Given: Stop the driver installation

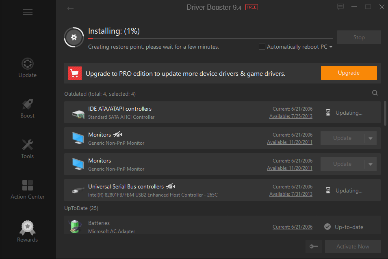Looking at the screenshot, I should [x=359, y=37].
